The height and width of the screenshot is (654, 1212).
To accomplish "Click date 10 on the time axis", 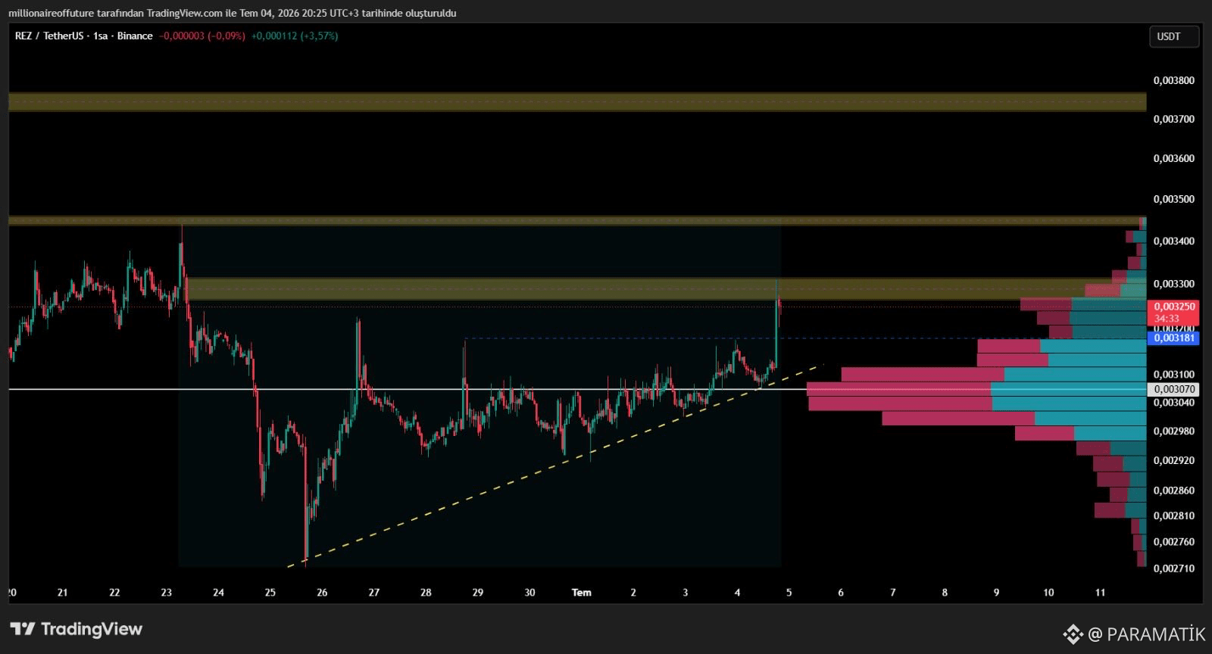I will [1048, 593].
